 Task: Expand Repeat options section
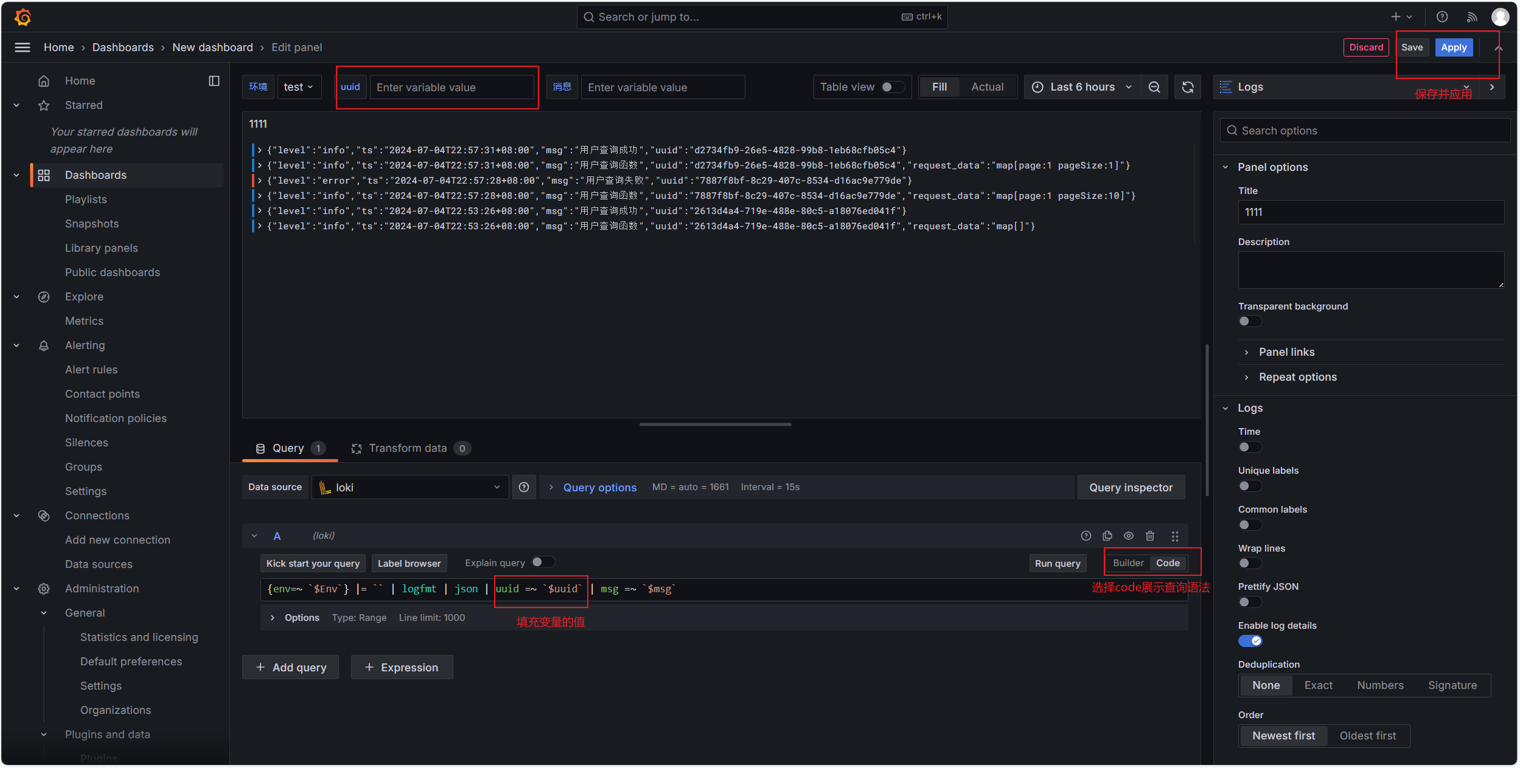click(1297, 377)
